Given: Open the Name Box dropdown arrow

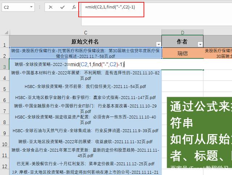Looking at the screenshot, I should pos(31,7).
